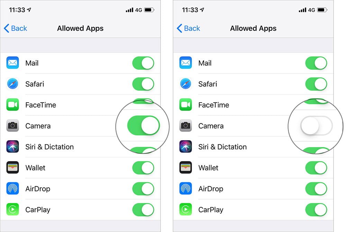Tap the CarPlay icon in left screen

coord(12,210)
